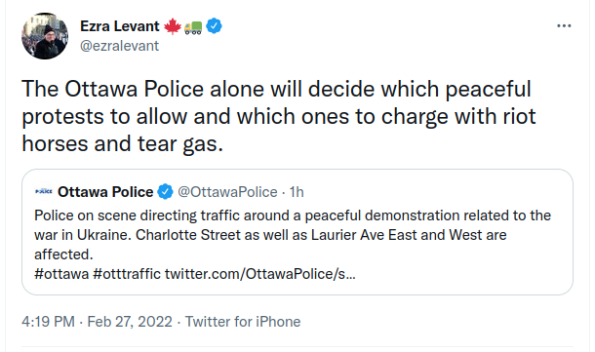Open the @OttawaPolice handle
The width and height of the screenshot is (595, 352).
click(x=227, y=192)
